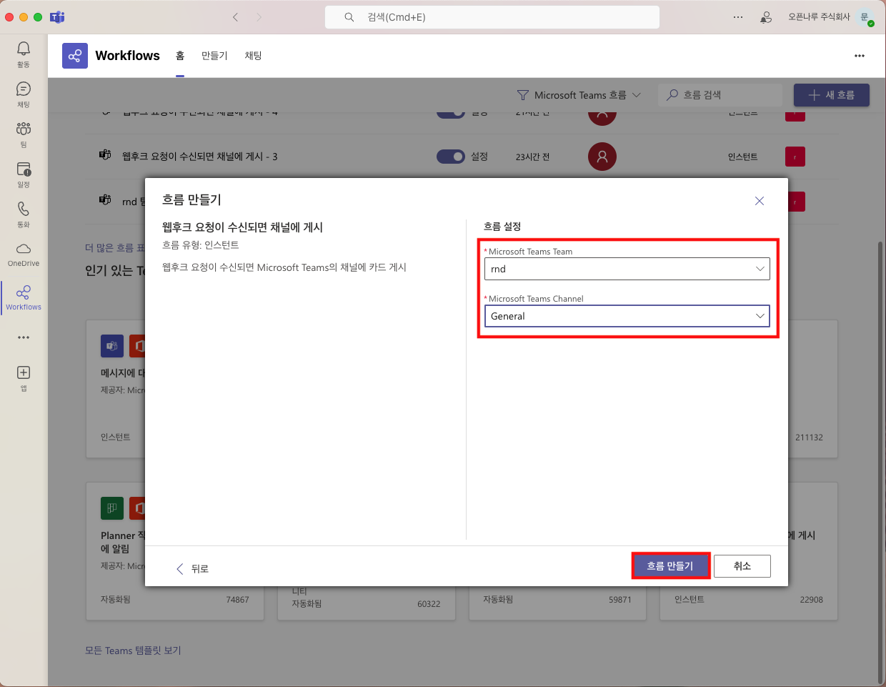Screen dimensions: 886x687
Task: Open the Teams icon in sidebar
Action: coord(24,129)
